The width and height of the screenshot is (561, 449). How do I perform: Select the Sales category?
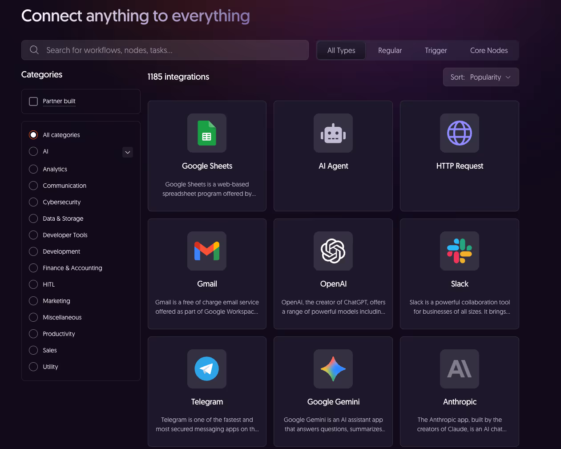point(33,350)
